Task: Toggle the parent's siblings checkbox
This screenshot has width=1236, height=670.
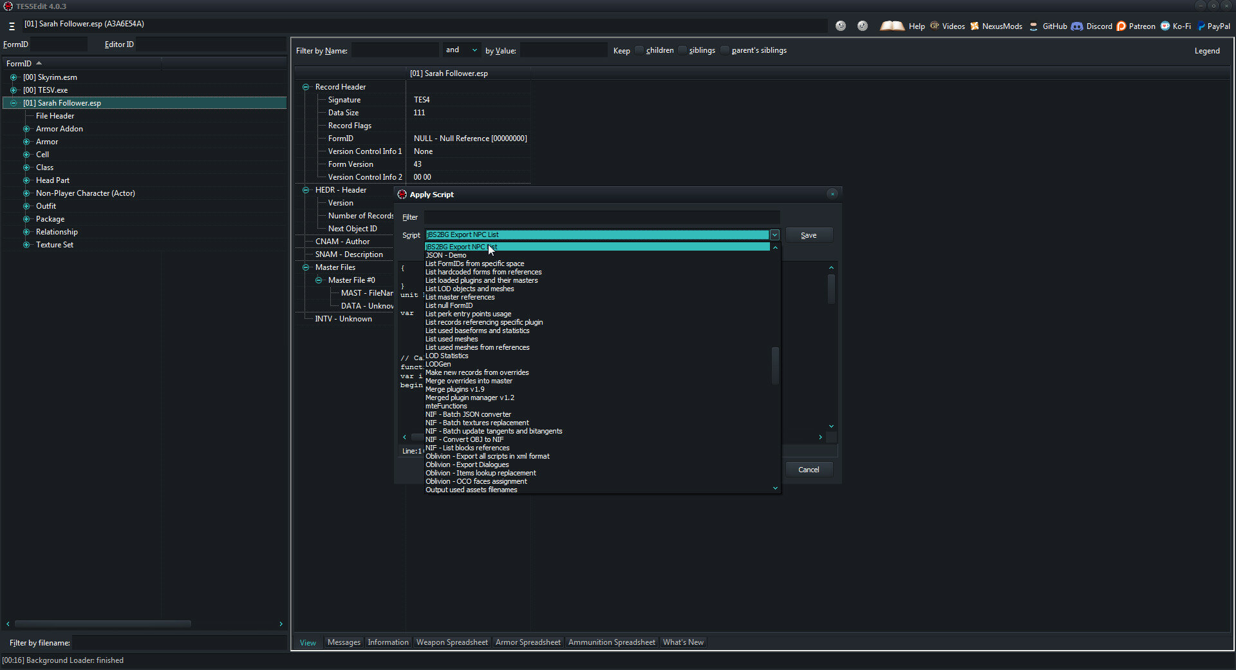Action: coord(725,50)
